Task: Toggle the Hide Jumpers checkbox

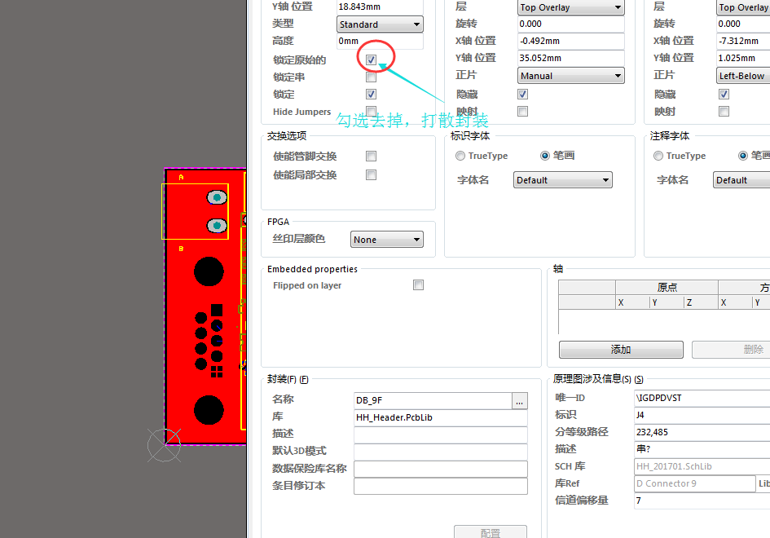Action: click(x=371, y=112)
